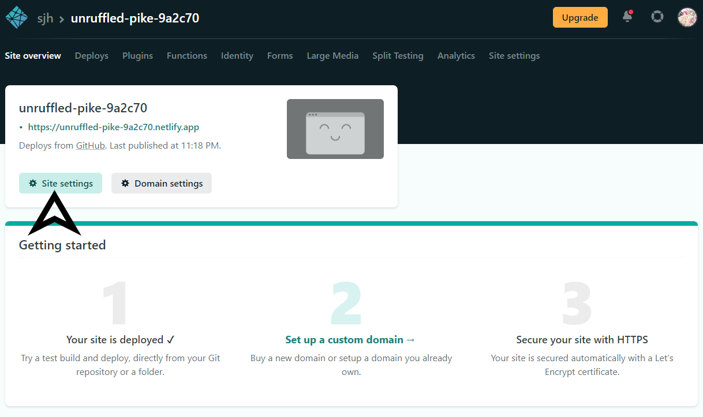Open the site preview thumbnail

click(x=335, y=129)
